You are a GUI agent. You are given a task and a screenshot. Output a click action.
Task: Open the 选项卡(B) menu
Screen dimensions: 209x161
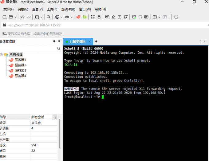(x=68, y=9)
